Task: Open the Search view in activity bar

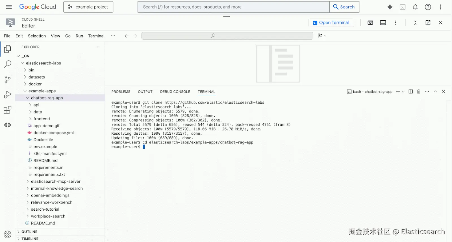Action: pyautogui.click(x=8, y=64)
